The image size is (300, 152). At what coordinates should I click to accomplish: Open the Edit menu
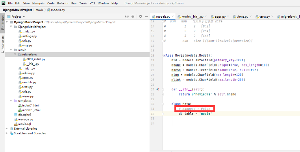click(18, 4)
